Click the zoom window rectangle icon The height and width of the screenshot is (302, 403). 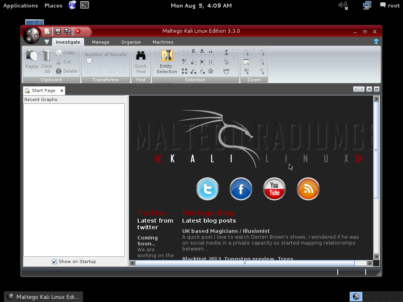[x=246, y=62]
